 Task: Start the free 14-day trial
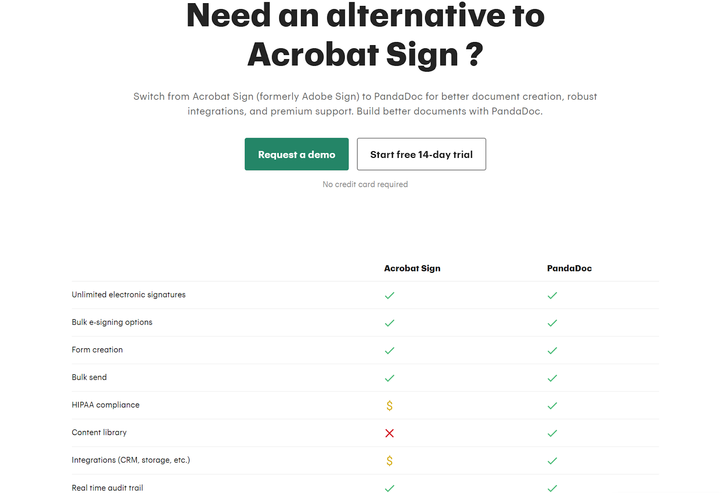tap(421, 154)
